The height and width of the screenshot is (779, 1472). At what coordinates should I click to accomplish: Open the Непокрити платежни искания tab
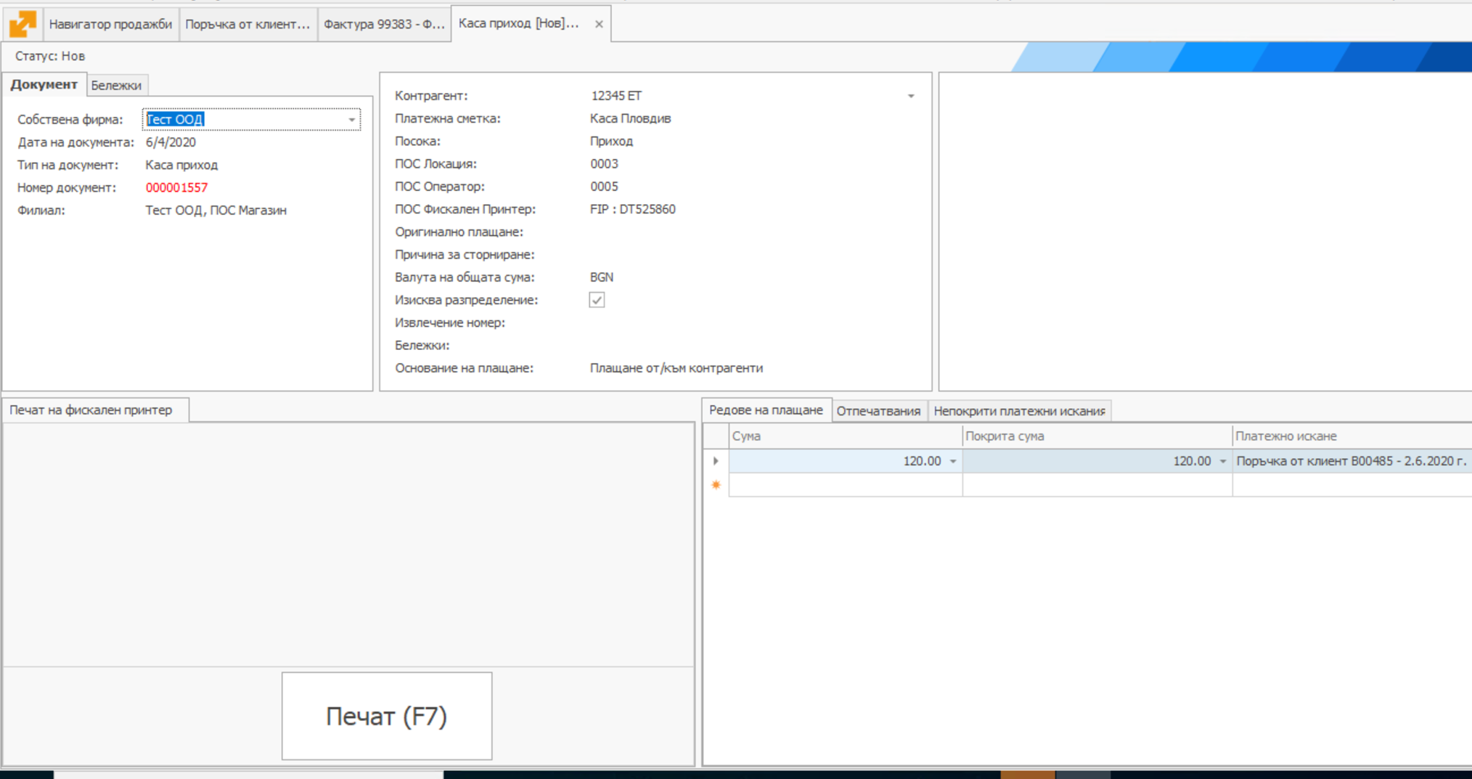point(1019,411)
